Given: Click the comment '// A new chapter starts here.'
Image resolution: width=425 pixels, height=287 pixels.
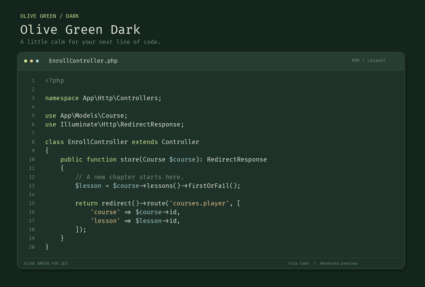Looking at the screenshot, I should click(x=130, y=177).
